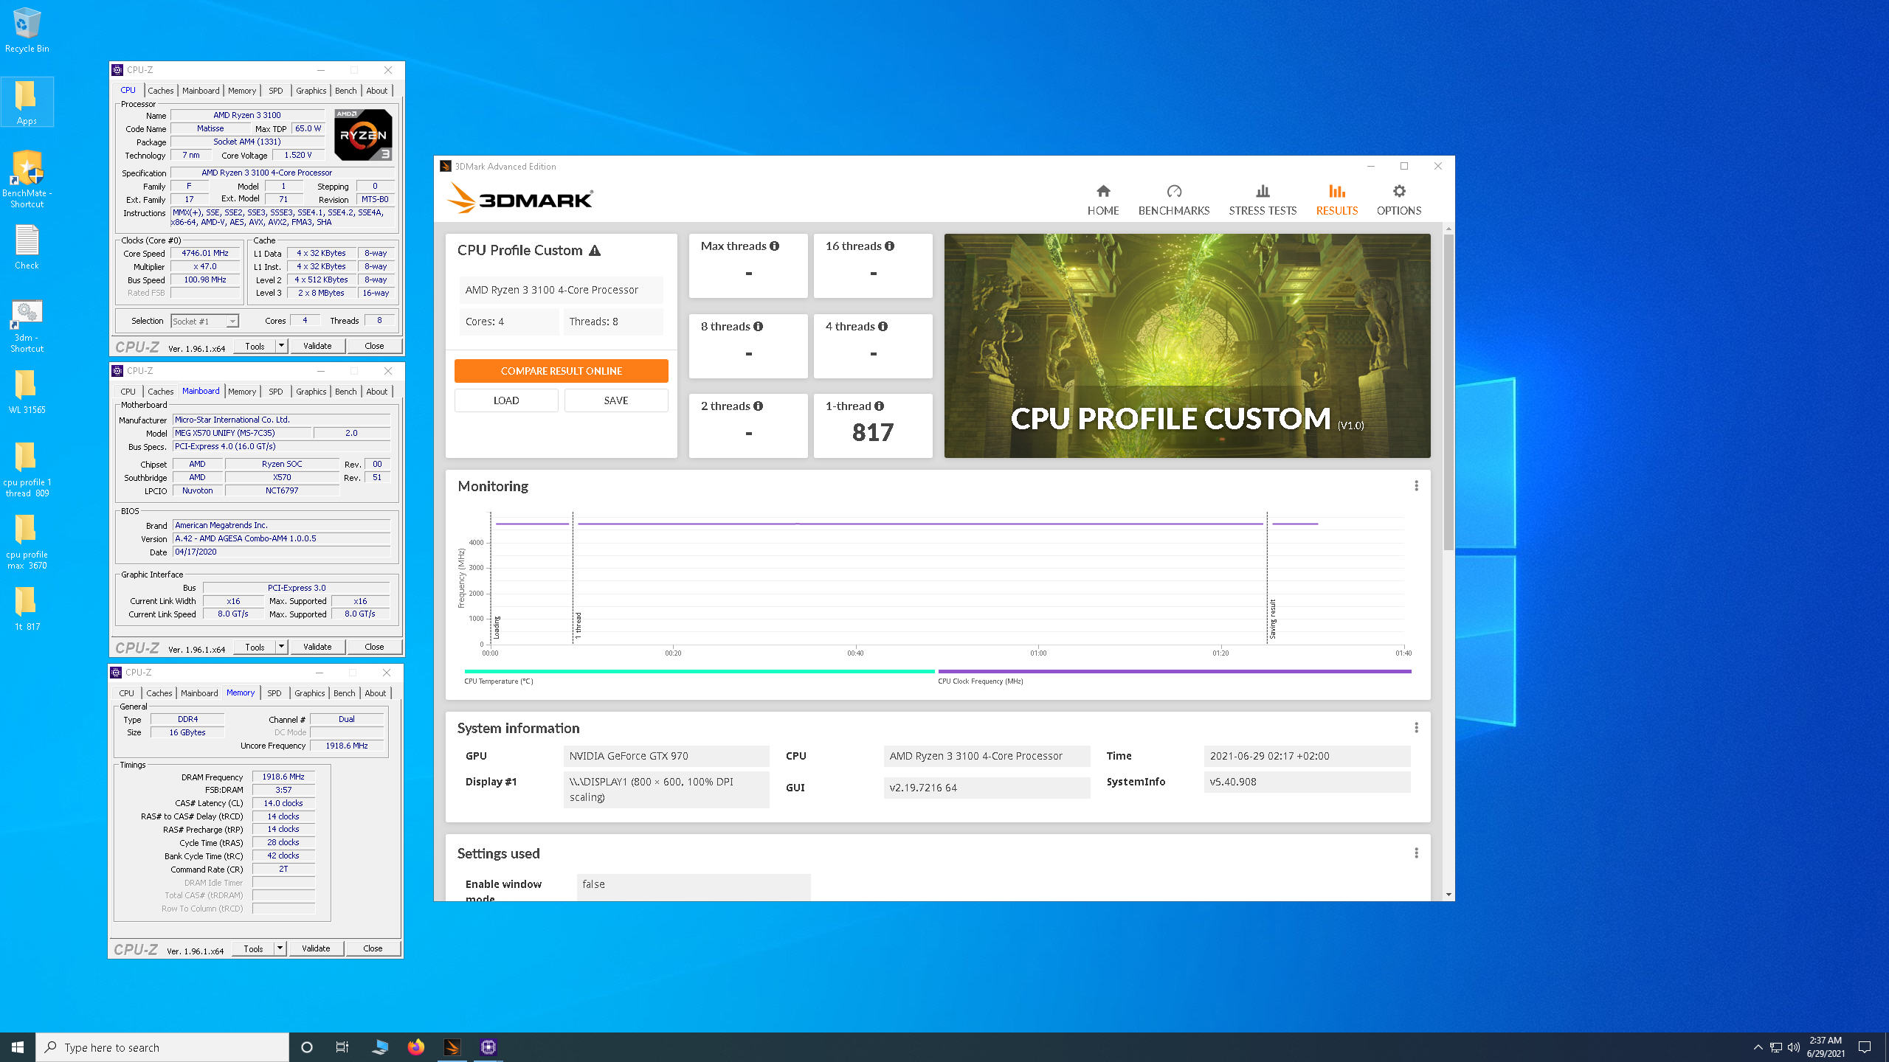Switch to the Bench tab in top CPU-Z window
The width and height of the screenshot is (1889, 1062).
pyautogui.click(x=345, y=91)
